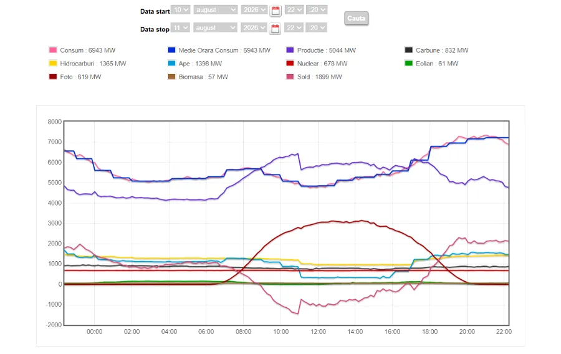Screen dimensions: 561x354
Task: Click the pink Consum legend swatch
Action: coord(53,50)
